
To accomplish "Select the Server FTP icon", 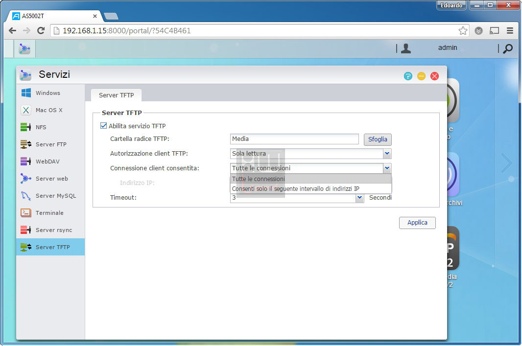I will 26,144.
